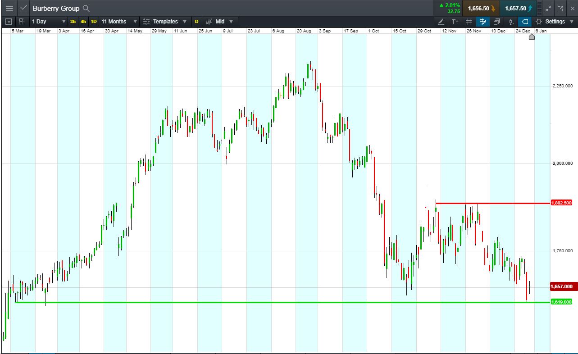Click the stacked windows icon
Viewport: 578px width, 354px height.
click(x=497, y=21)
